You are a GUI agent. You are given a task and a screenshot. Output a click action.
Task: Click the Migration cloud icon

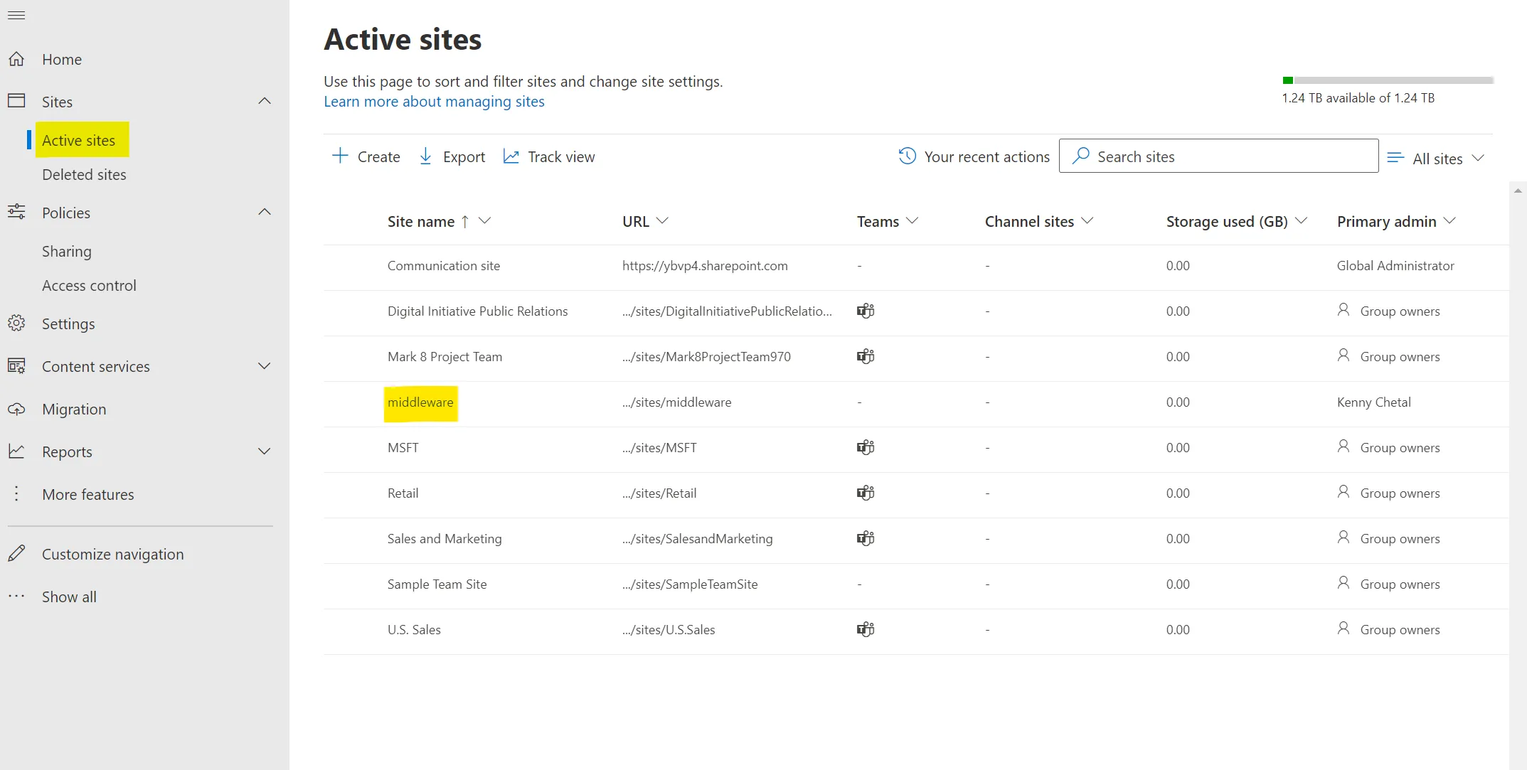pyautogui.click(x=16, y=409)
